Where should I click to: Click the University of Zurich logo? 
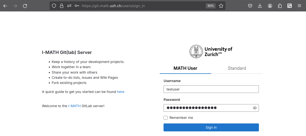click(211, 51)
